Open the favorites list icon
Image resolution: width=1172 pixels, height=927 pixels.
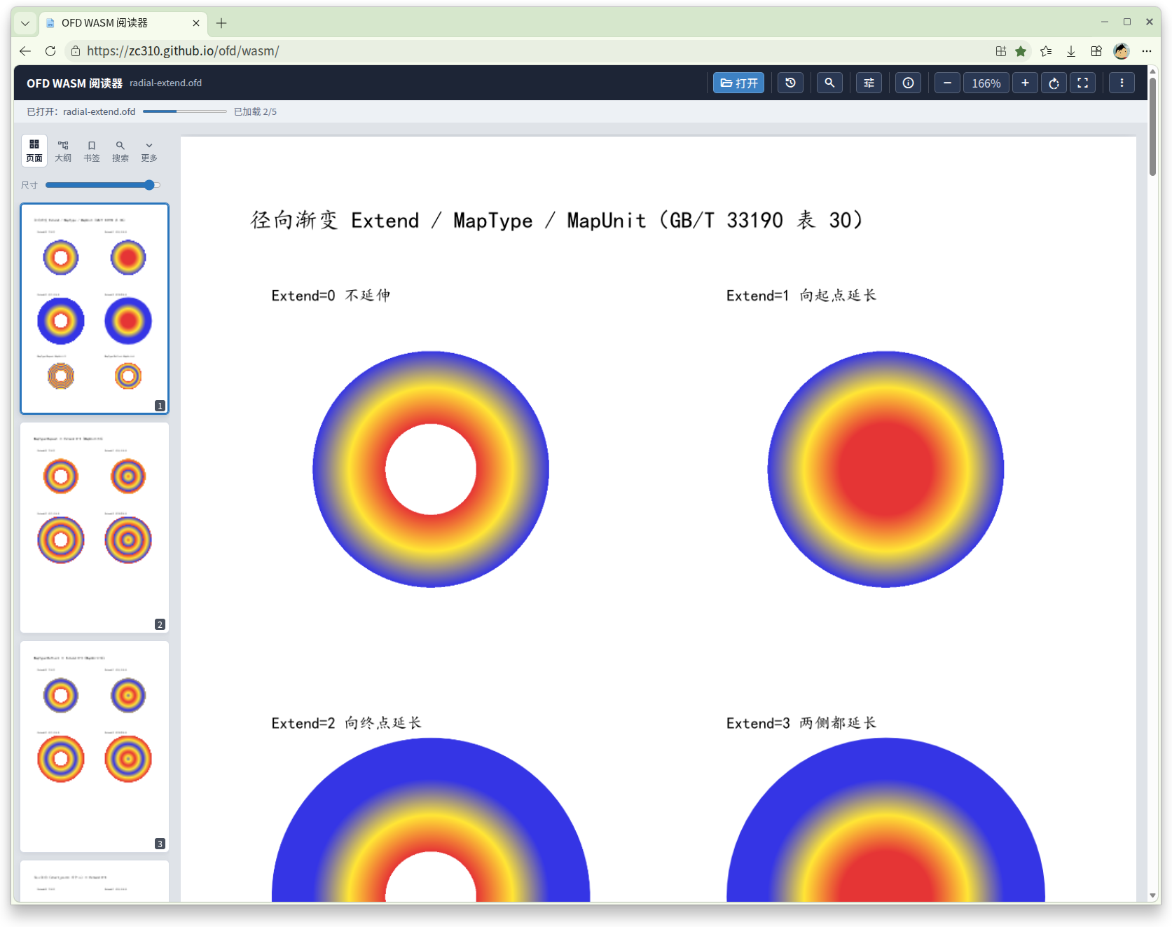[x=1046, y=50]
